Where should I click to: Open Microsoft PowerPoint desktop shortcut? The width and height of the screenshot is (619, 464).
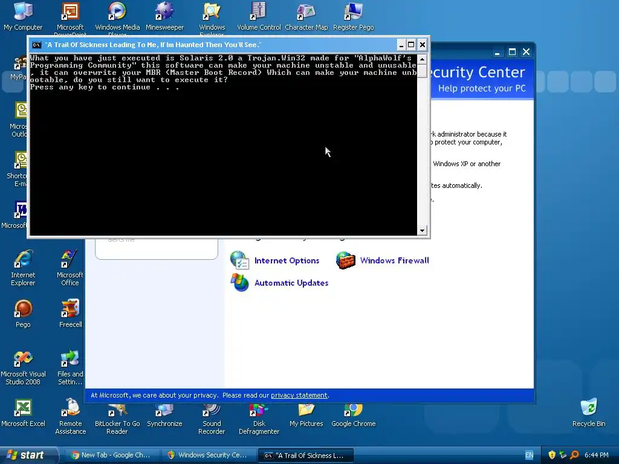coord(70,17)
